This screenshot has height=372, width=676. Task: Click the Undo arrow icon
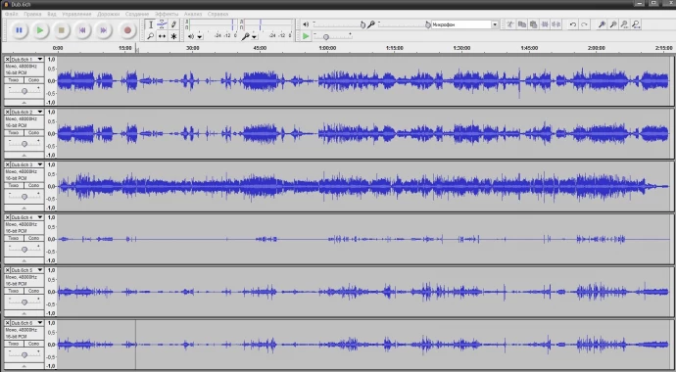572,24
